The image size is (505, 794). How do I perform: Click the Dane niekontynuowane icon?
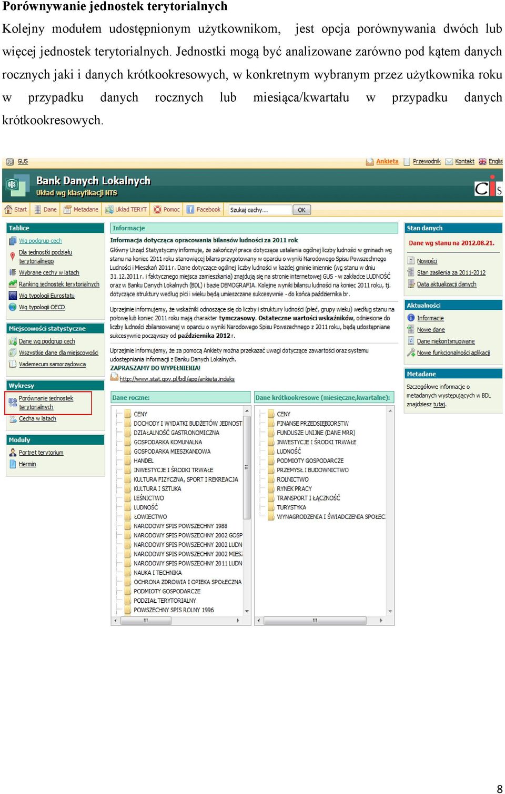coord(411,341)
